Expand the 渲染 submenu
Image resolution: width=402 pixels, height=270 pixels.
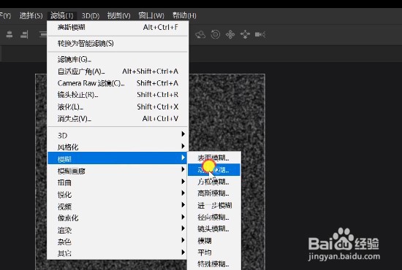(x=118, y=230)
